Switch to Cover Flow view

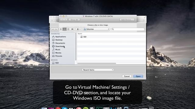tap(73, 29)
